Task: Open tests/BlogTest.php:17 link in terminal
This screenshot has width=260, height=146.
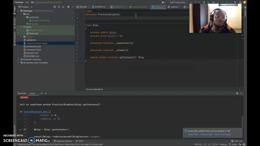Action: coord(37,112)
